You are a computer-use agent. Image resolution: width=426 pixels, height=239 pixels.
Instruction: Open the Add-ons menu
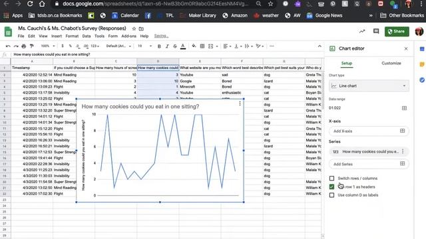[x=128, y=36]
